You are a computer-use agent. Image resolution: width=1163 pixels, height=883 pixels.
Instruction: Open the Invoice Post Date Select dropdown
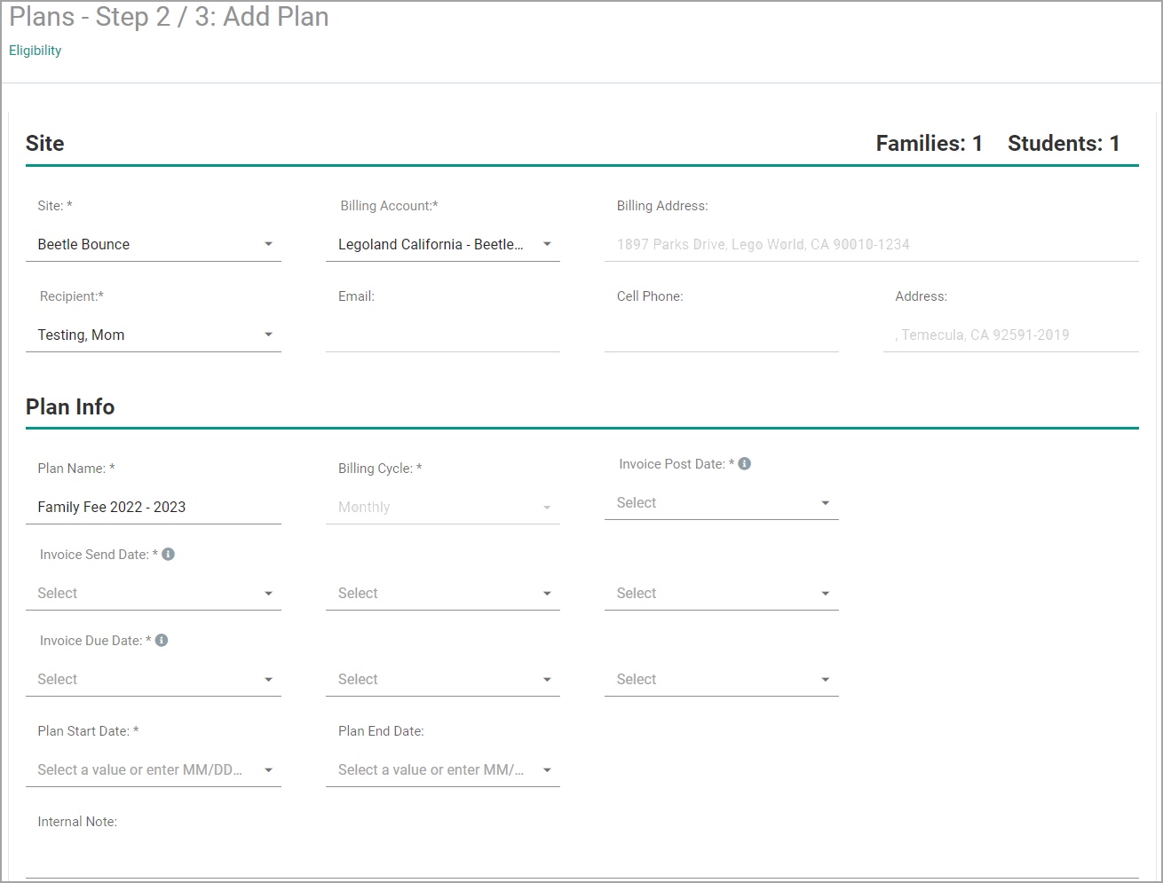click(x=722, y=502)
